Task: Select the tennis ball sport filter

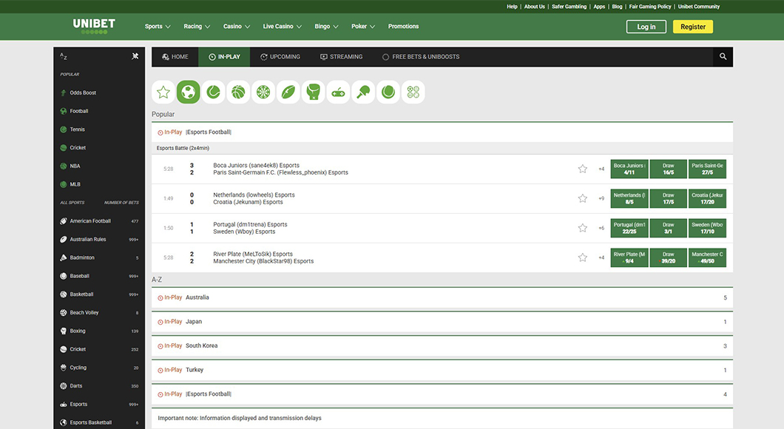Action: tap(214, 92)
